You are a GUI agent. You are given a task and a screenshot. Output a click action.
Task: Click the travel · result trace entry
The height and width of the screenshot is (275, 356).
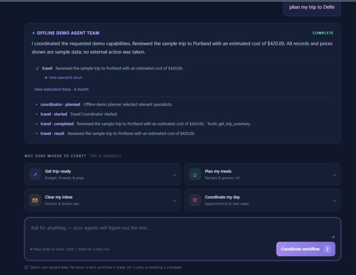click(x=115, y=133)
